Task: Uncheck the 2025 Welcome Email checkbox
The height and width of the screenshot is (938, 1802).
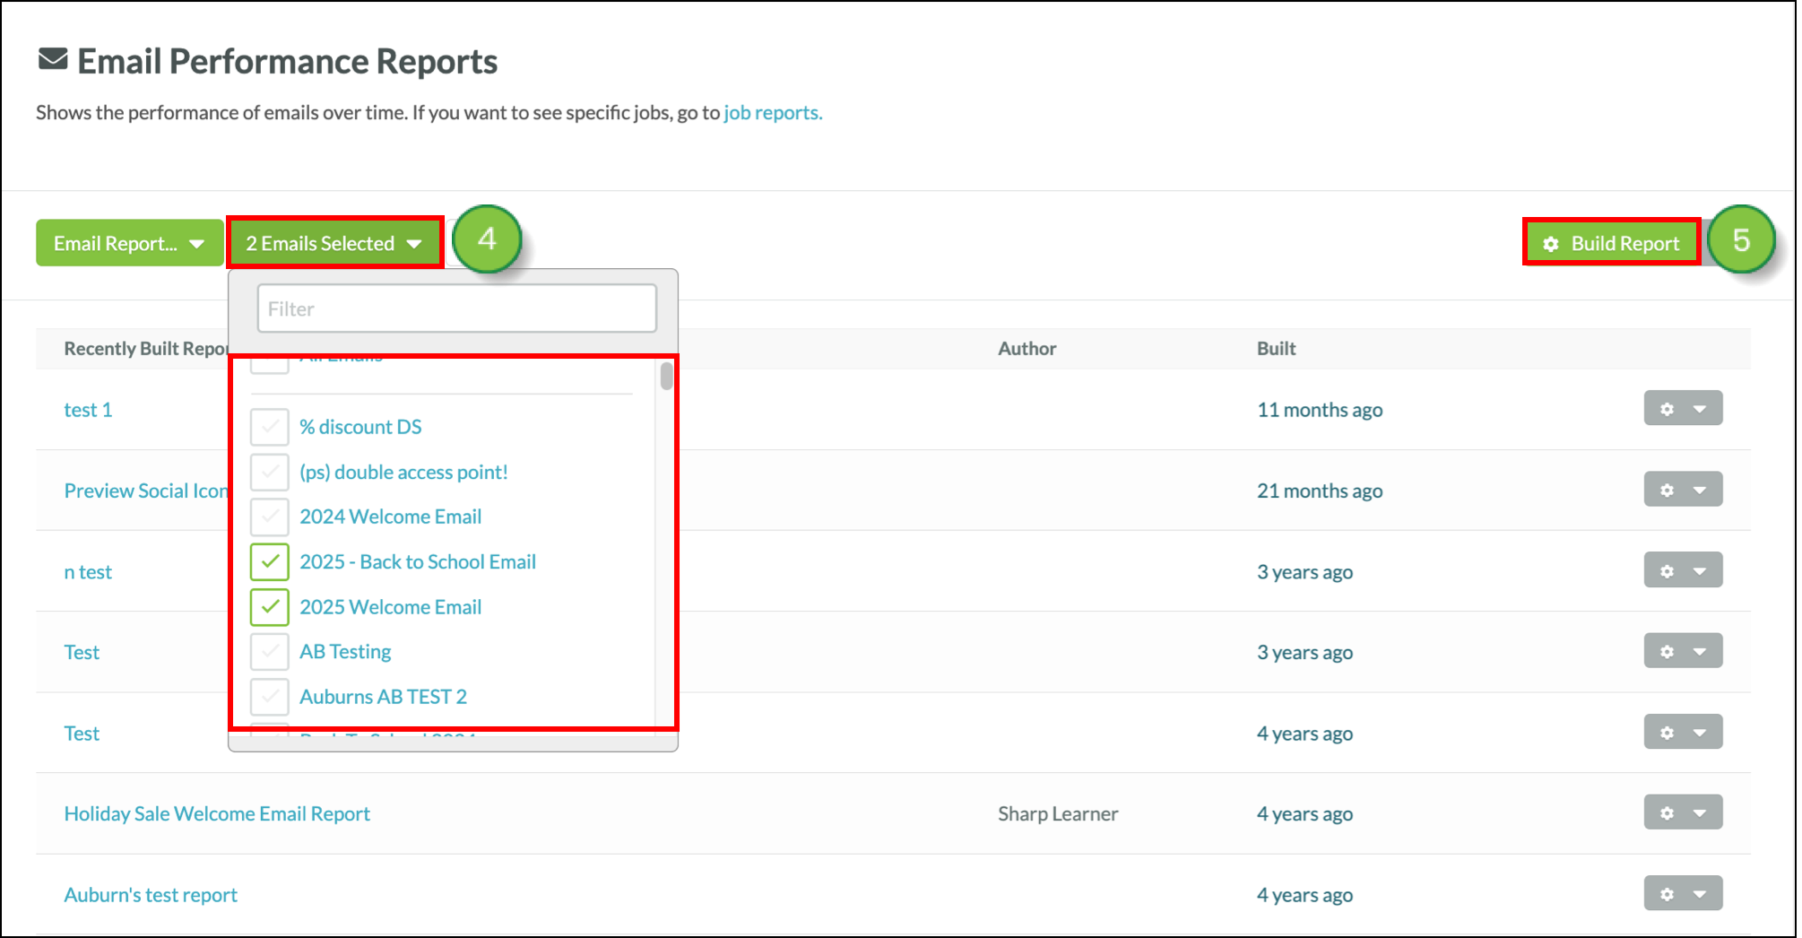Action: pos(269,607)
